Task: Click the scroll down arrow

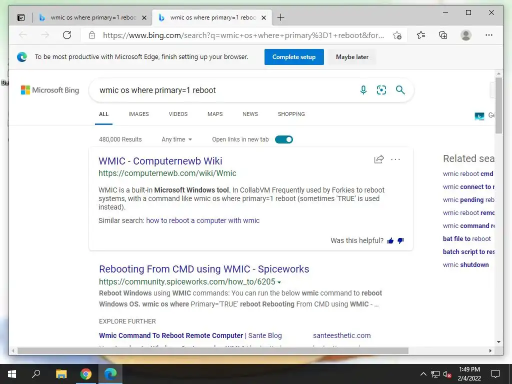Action: point(498,342)
